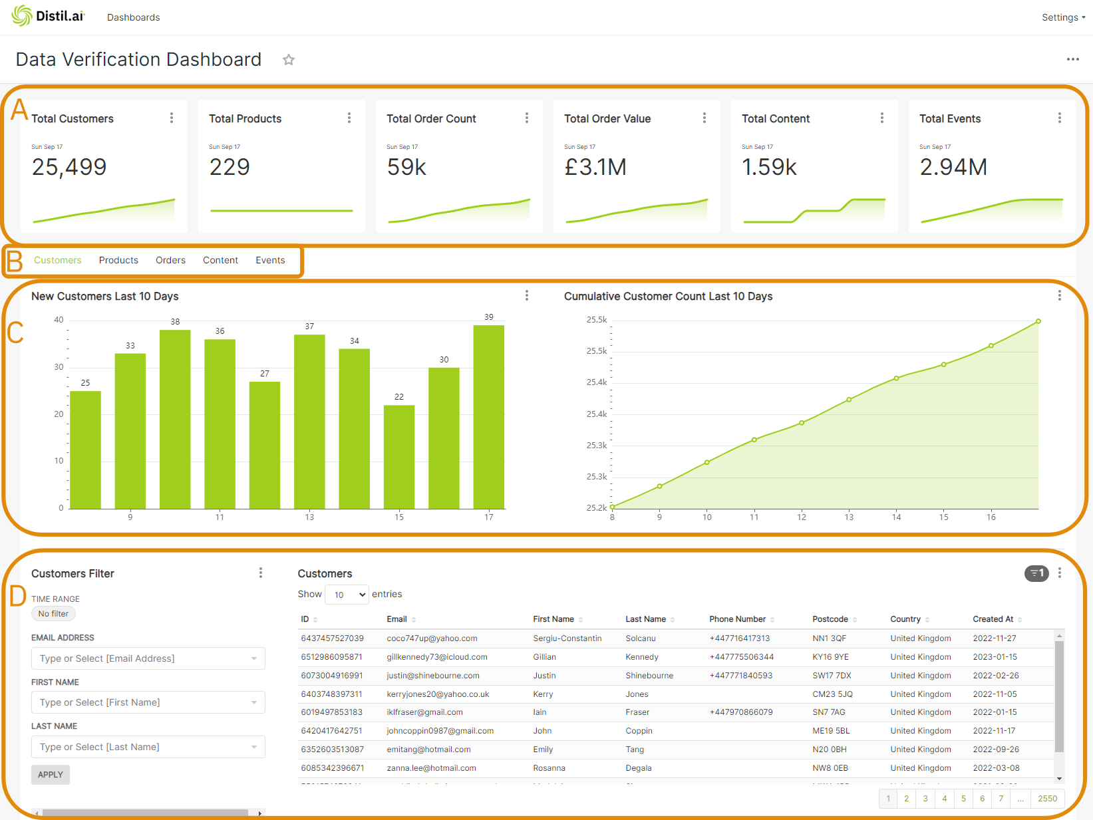Sort table by ID column
The width and height of the screenshot is (1093, 820).
309,619
